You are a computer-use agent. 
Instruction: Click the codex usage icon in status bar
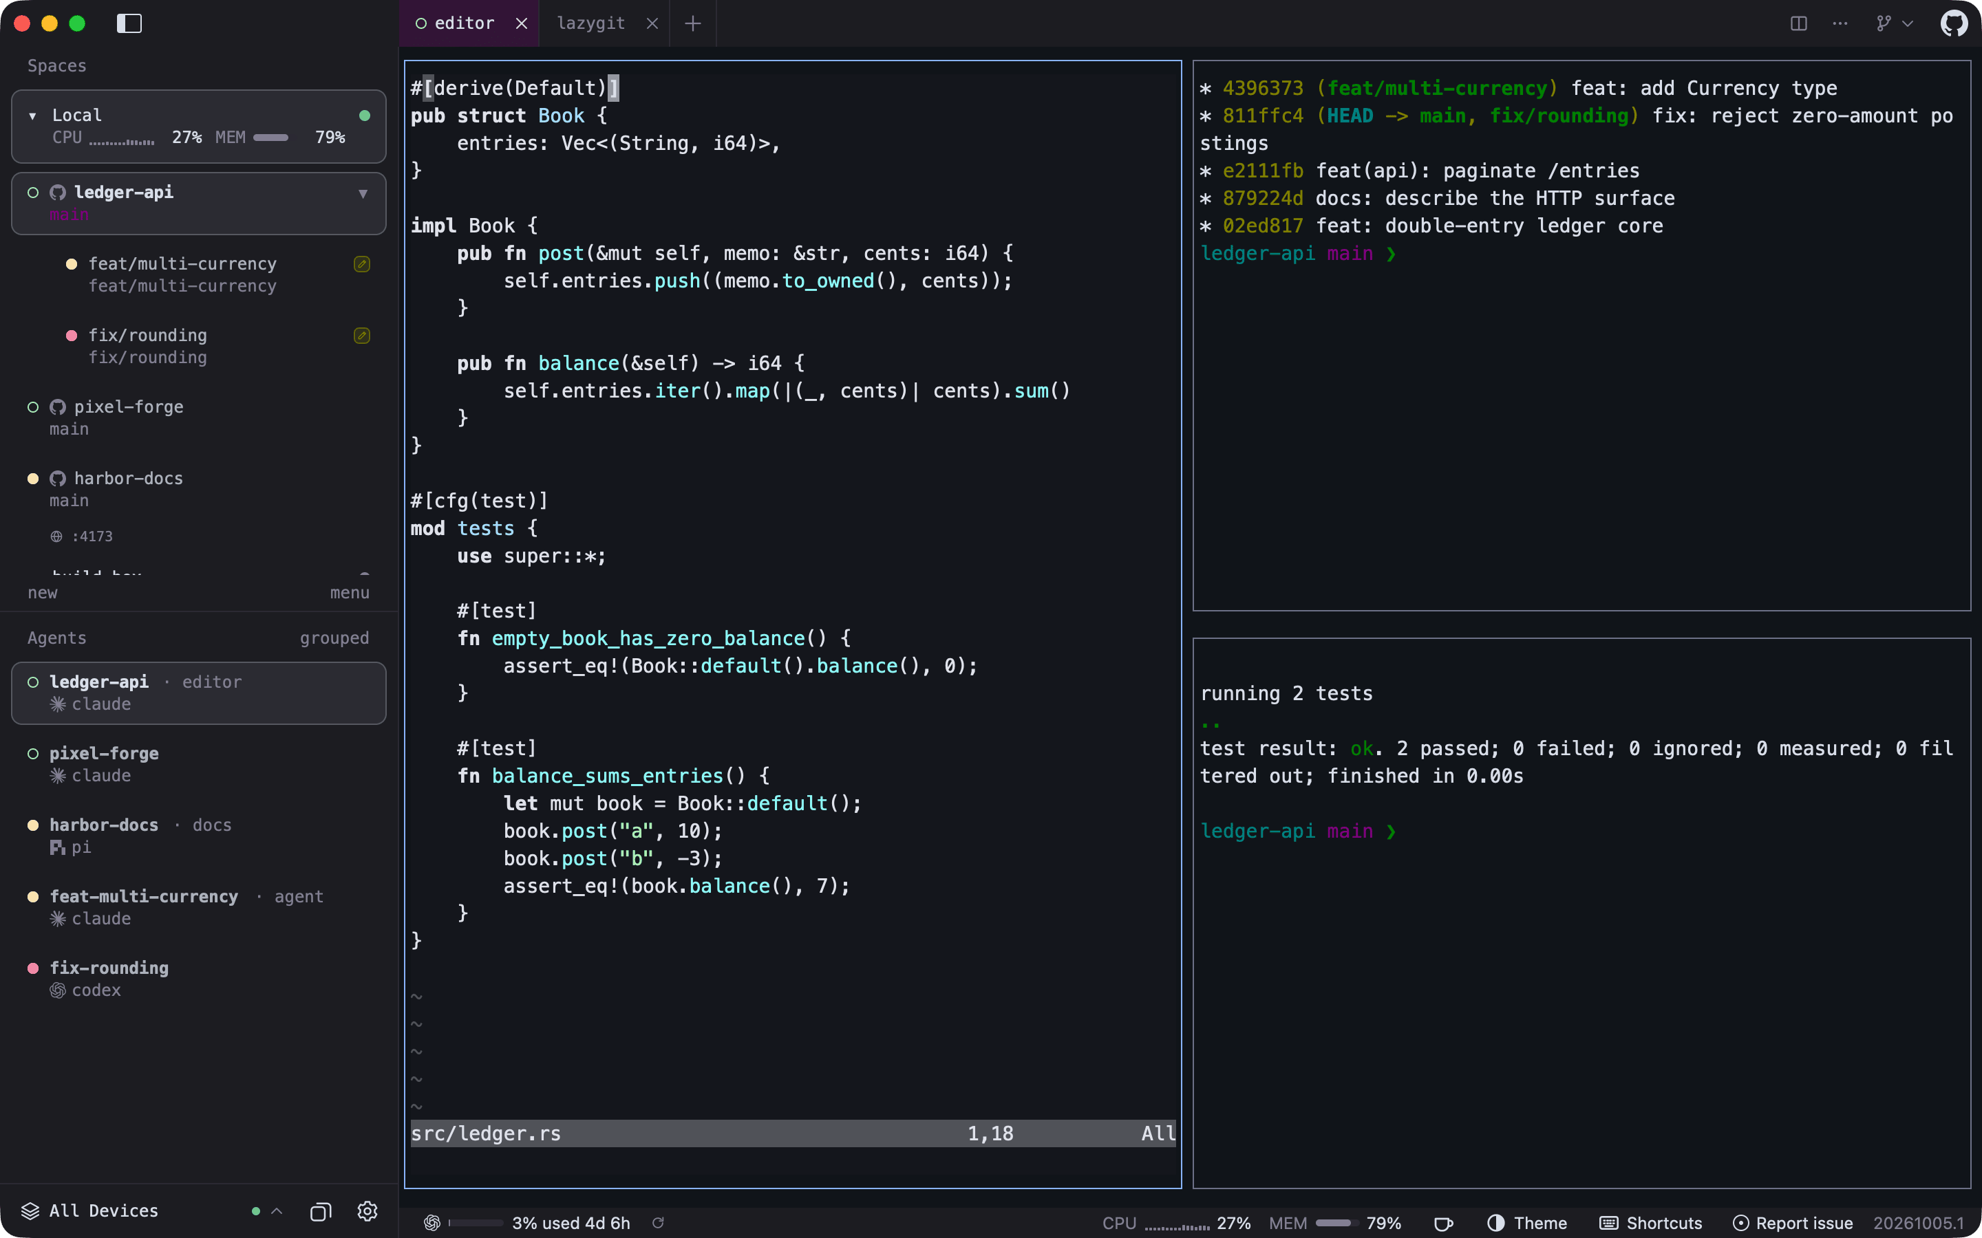click(431, 1222)
